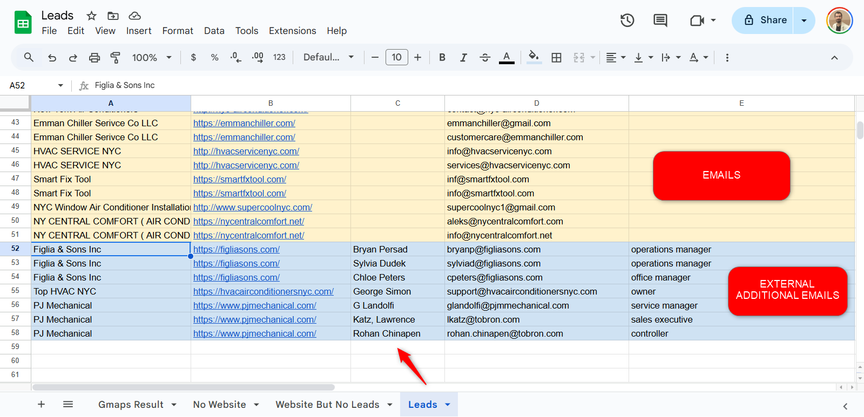Screen dimensions: 864x417
Task: Format as percent
Action: pos(214,57)
